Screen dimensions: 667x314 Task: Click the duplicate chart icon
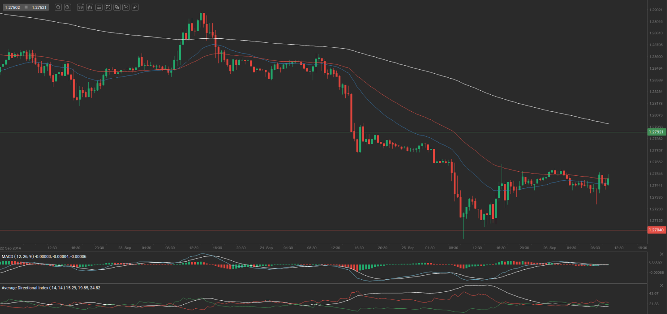[117, 7]
